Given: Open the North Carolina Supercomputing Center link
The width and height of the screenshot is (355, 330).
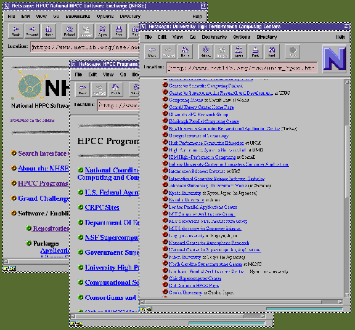Looking at the screenshot, I should tap(205, 264).
